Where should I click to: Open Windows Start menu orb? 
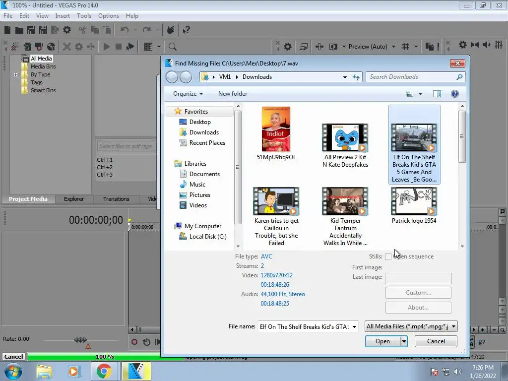click(13, 371)
